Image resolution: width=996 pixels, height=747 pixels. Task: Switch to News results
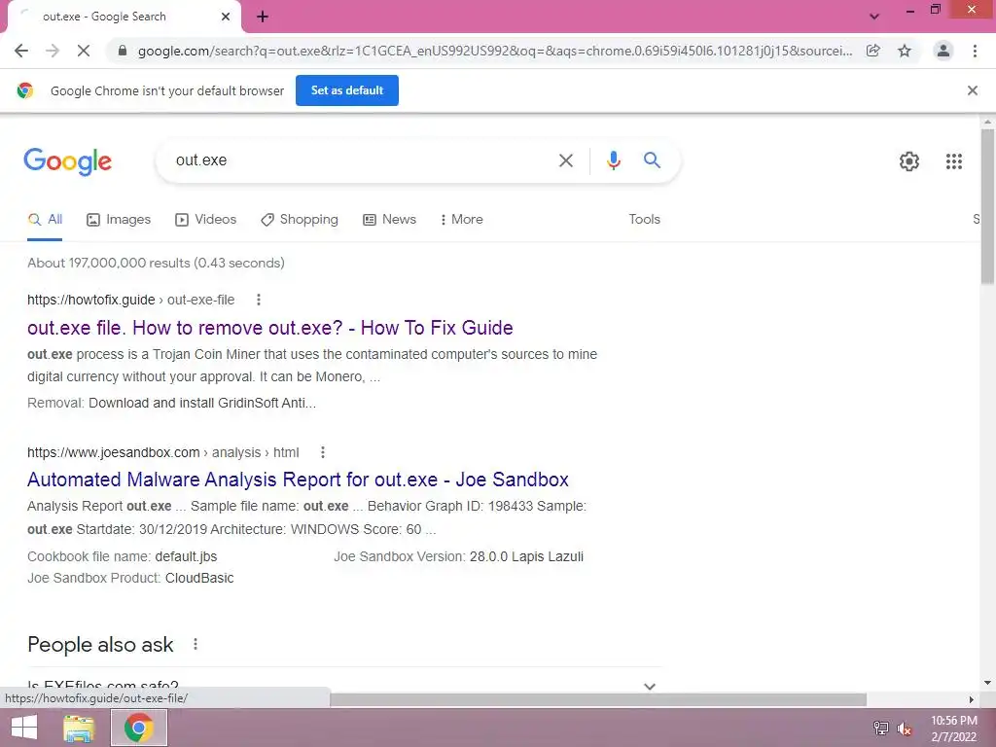[389, 220]
